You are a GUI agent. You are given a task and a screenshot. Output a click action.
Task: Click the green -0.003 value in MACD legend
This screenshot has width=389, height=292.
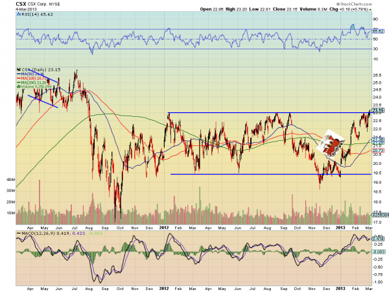(95, 234)
